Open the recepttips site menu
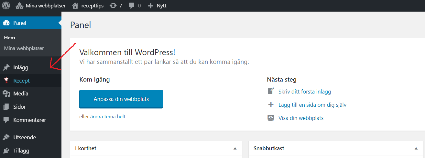425x158 pixels. tap(88, 6)
